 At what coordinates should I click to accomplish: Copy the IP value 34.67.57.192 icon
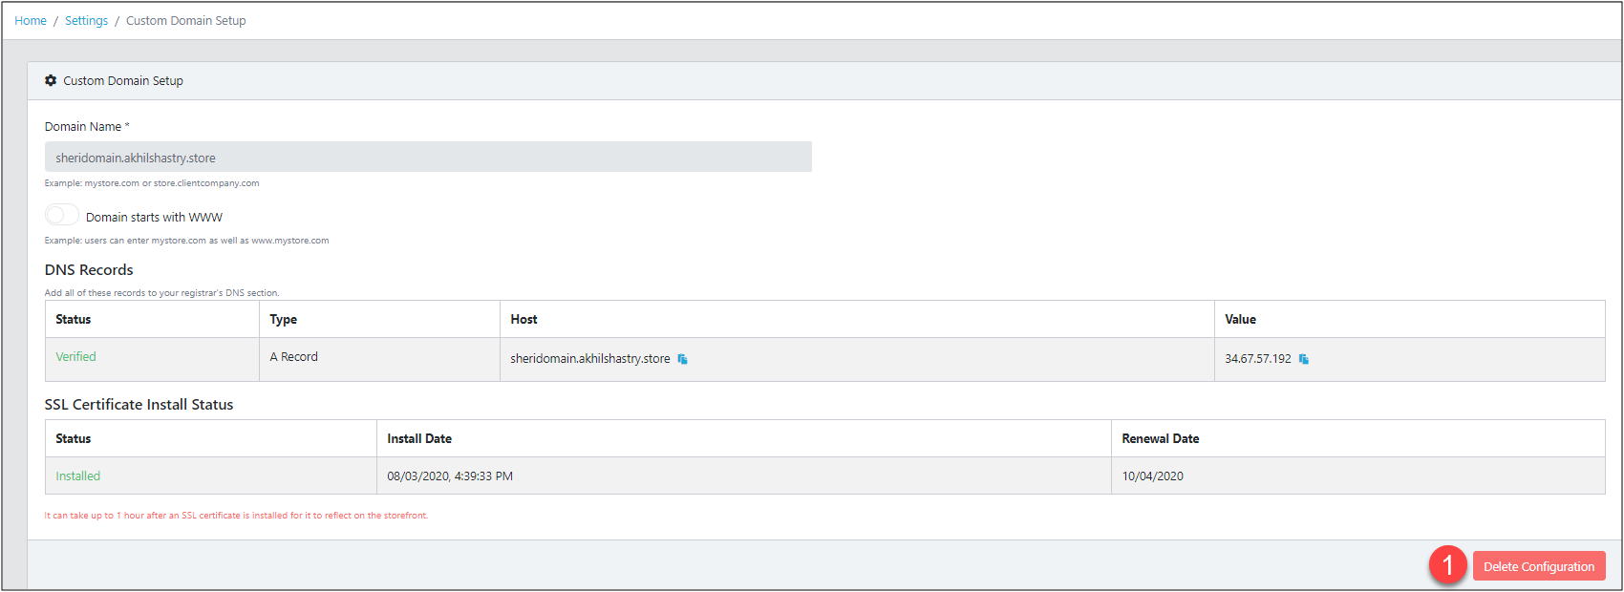[x=1303, y=359]
